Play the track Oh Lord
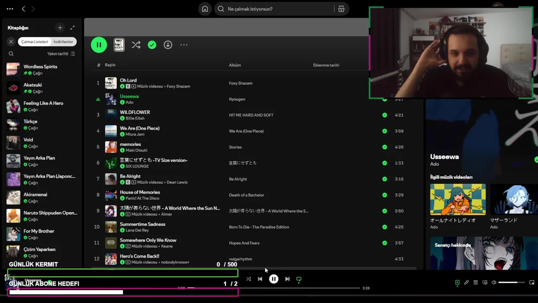 128,80
